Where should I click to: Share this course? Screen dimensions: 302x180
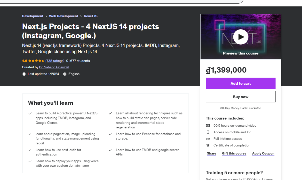pyautogui.click(x=211, y=153)
